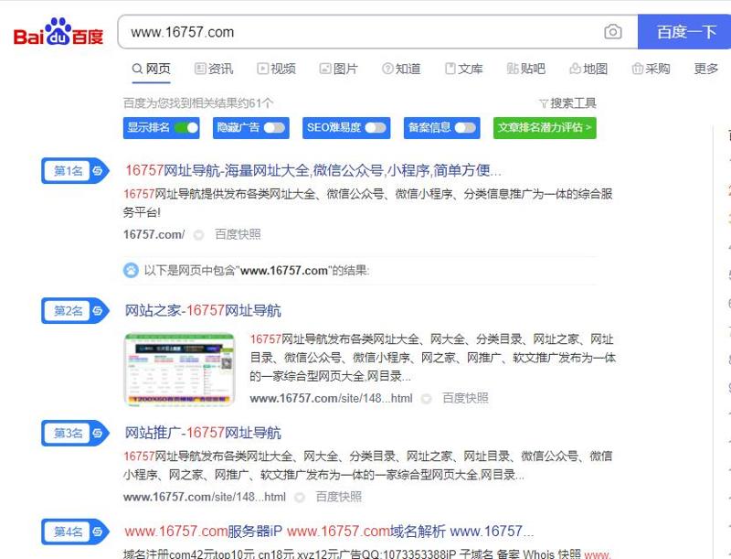Open 百度快照 for the first result
The width and height of the screenshot is (731, 559).
pos(238,235)
